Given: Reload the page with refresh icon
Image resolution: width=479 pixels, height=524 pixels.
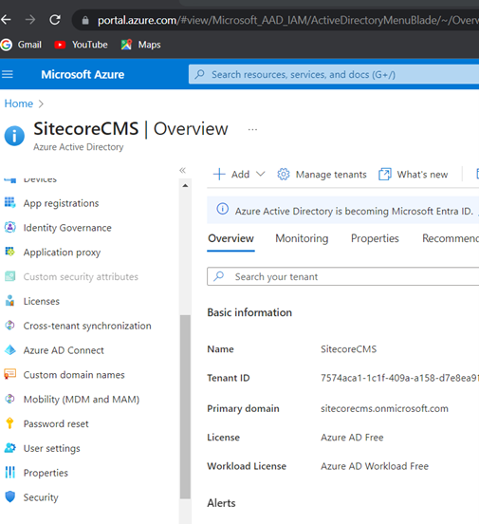Looking at the screenshot, I should tap(55, 20).
